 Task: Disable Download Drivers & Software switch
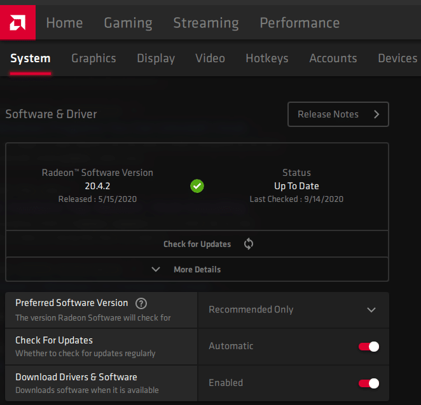(x=369, y=383)
